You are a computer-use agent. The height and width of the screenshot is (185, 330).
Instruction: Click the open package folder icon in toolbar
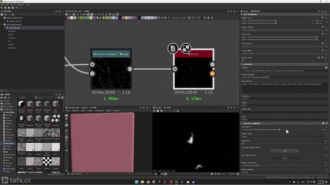coord(9,8)
